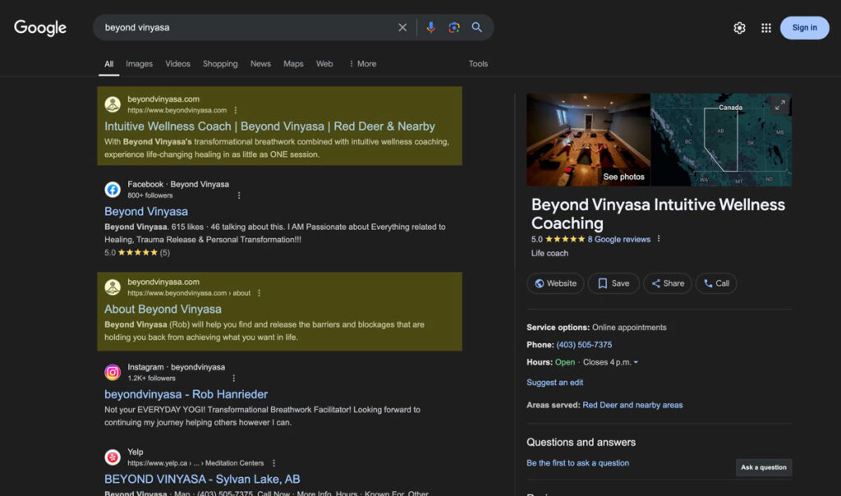Click the Yelp favicon icon
Screen dimensions: 841x496
coord(113,457)
